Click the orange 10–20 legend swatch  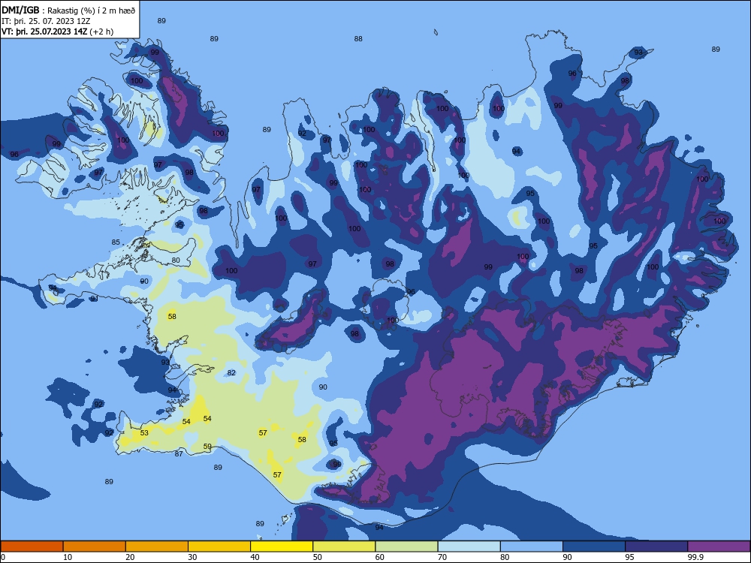[95, 546]
